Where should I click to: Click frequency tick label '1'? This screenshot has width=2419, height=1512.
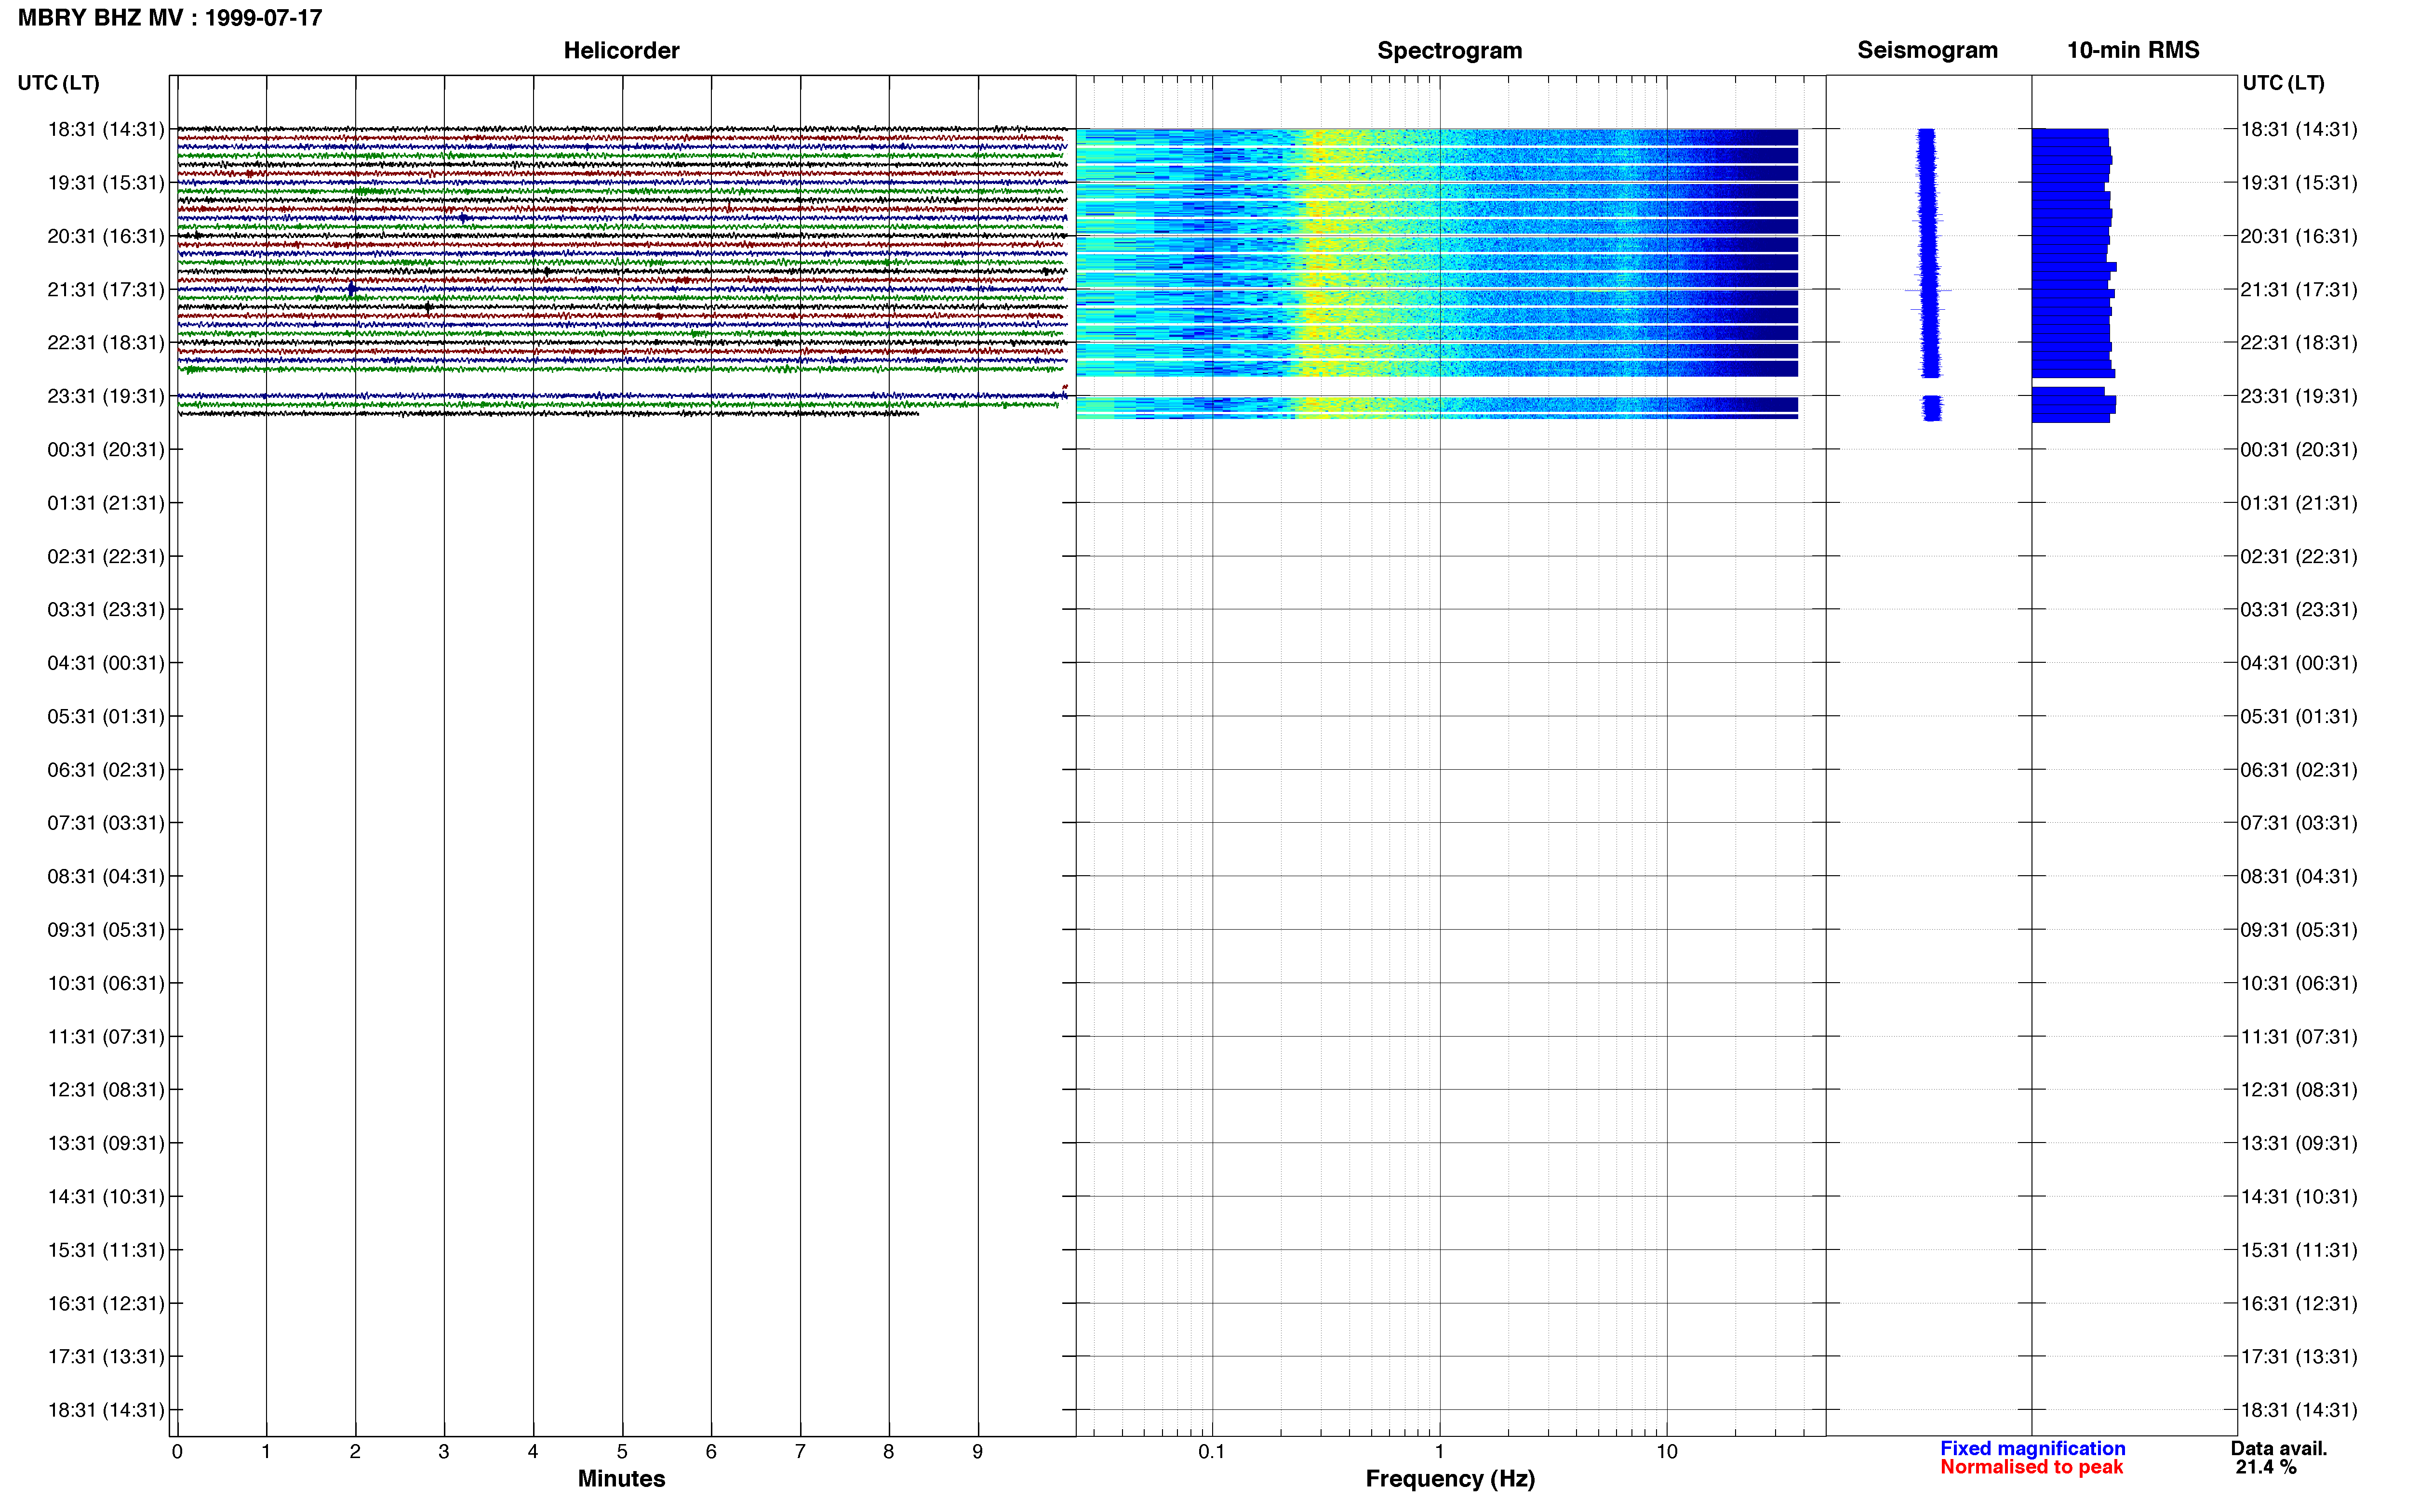click(x=1440, y=1451)
